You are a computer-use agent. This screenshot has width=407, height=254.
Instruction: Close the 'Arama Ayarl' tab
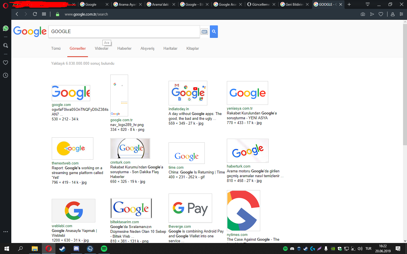click(x=140, y=5)
